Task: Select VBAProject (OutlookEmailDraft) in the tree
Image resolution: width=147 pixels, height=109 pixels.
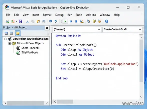Action: pyautogui.click(x=31, y=39)
